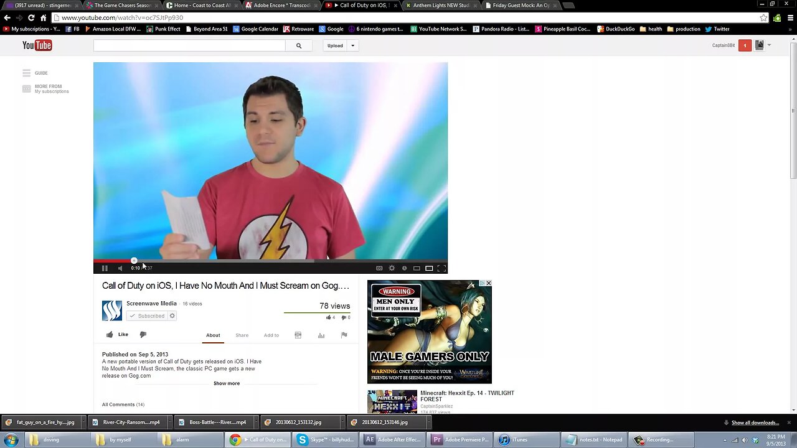
Task: Bookmark page with the star icon
Action: tap(763, 17)
